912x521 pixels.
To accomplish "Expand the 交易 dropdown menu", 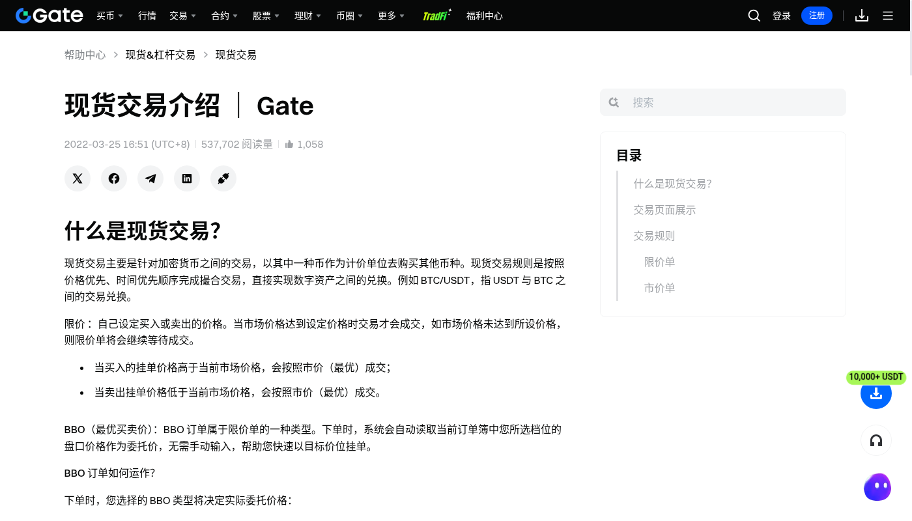I will point(182,16).
